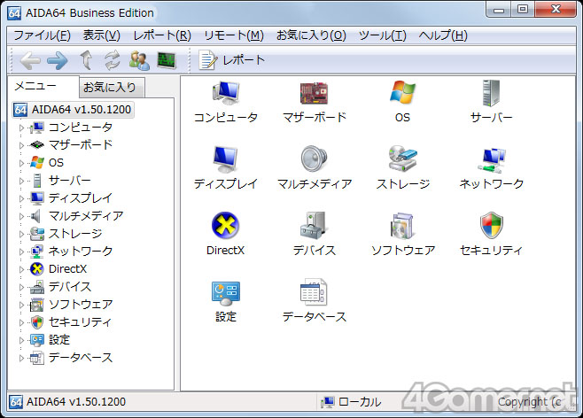This screenshot has width=583, height=418.
Task: Open the ディスプレイ monitor large icon
Action: tap(226, 159)
